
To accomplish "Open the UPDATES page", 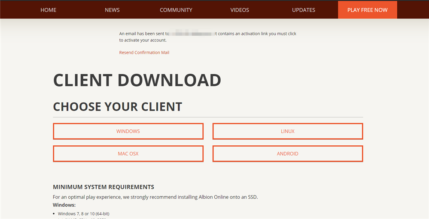I will point(304,10).
